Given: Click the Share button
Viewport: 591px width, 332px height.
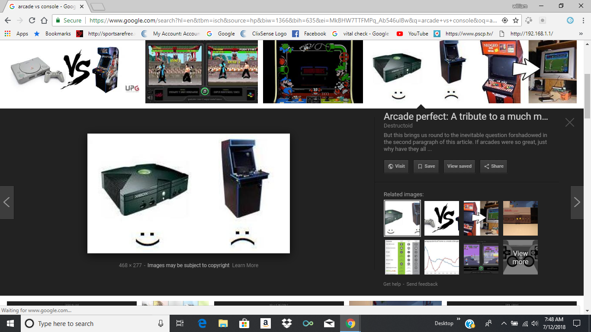Looking at the screenshot, I should tap(494, 166).
